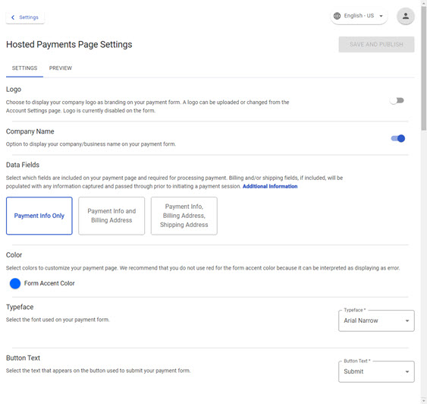Click the Button Text dropdown arrow icon
The image size is (427, 404).
pyautogui.click(x=407, y=371)
